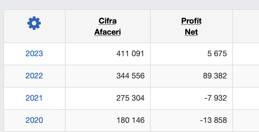Select the word Cifra in header
The image size is (259, 132).
click(x=108, y=21)
